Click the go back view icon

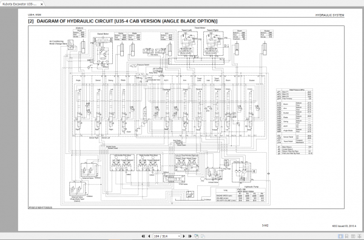197,236
